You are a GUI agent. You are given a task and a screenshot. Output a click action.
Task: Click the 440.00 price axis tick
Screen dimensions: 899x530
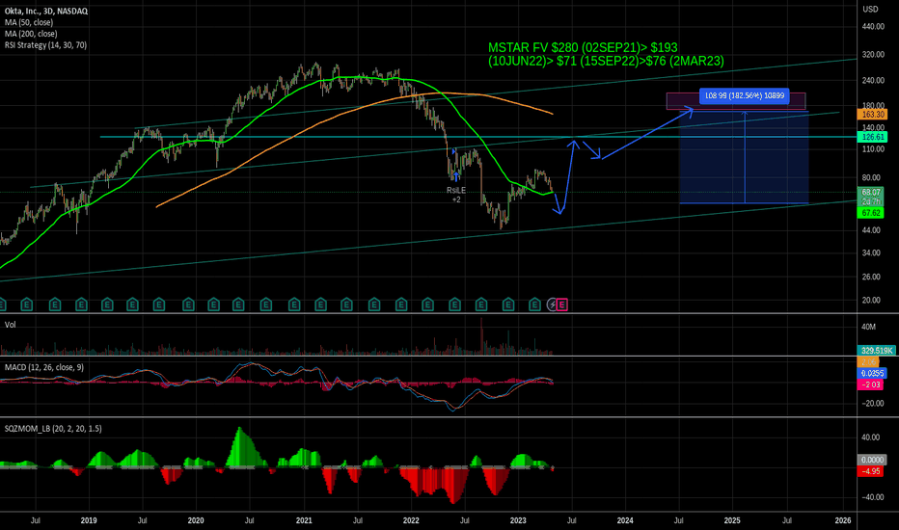(873, 26)
